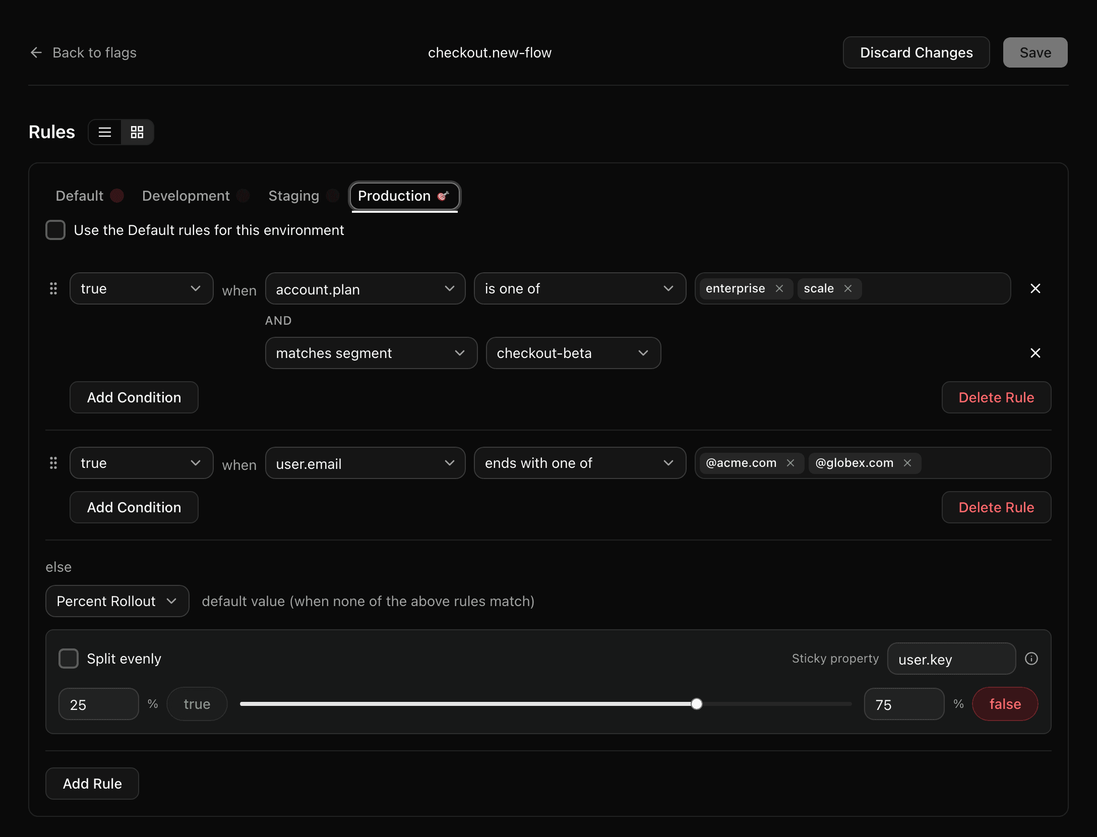1097x837 pixels.
Task: Open the user.email attribute dropdown
Action: coord(365,463)
